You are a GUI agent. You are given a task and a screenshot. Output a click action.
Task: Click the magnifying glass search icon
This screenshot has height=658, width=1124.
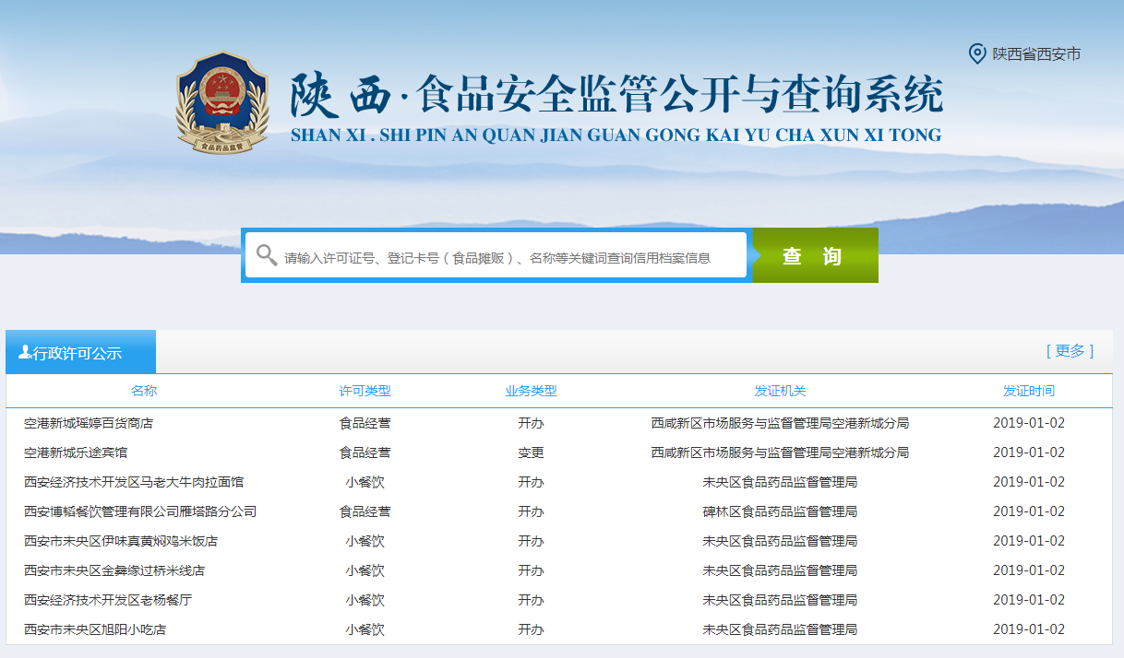tap(267, 255)
